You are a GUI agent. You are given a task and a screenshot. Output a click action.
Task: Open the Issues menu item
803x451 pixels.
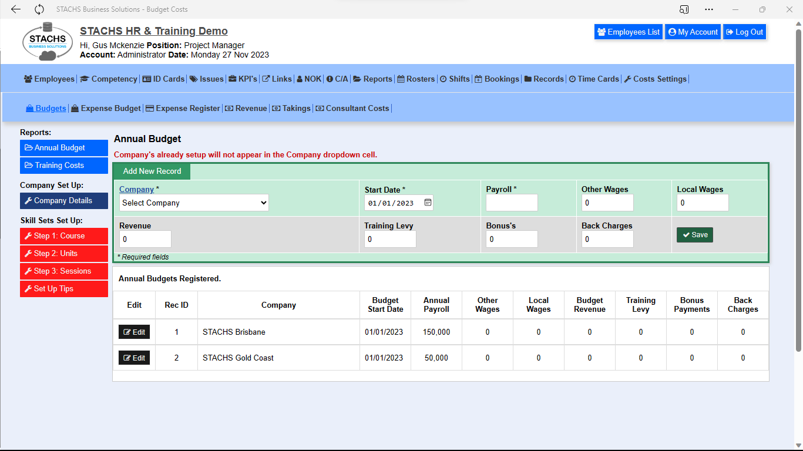pyautogui.click(x=207, y=79)
